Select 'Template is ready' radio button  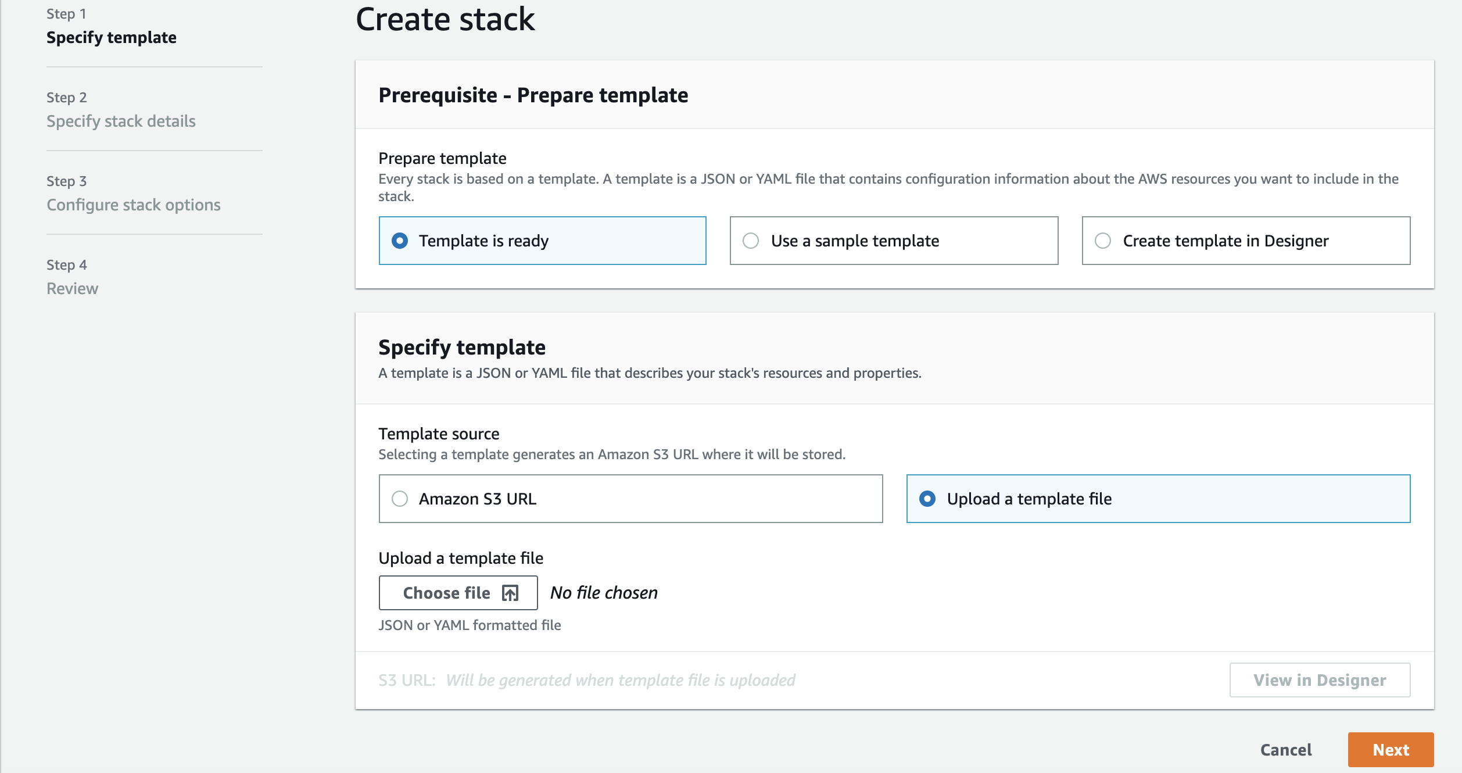(399, 240)
